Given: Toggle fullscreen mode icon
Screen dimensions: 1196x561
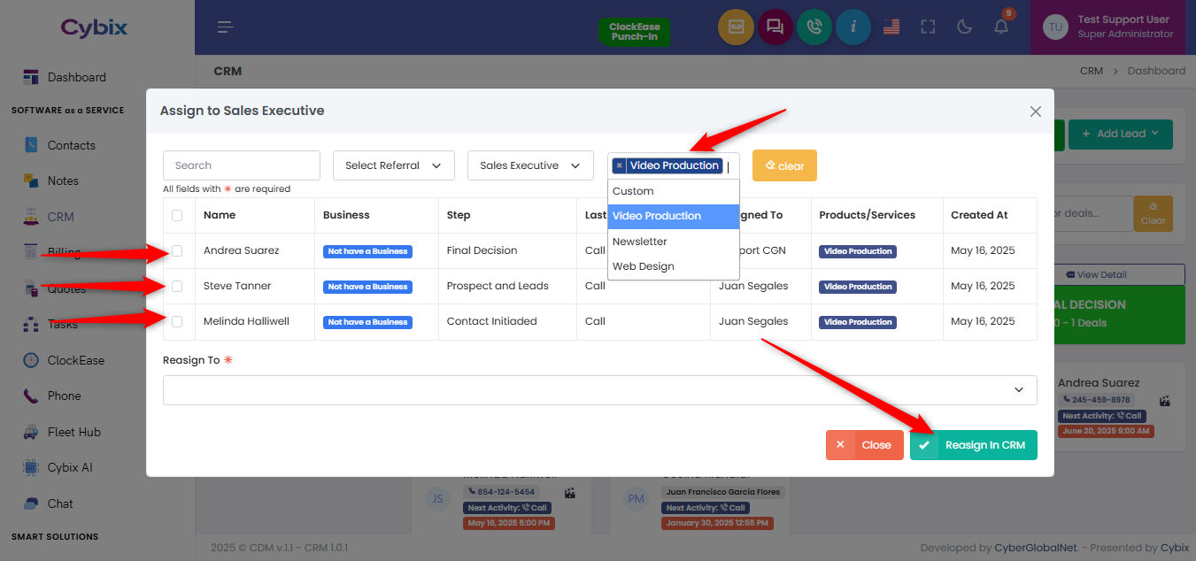Looking at the screenshot, I should [x=928, y=27].
